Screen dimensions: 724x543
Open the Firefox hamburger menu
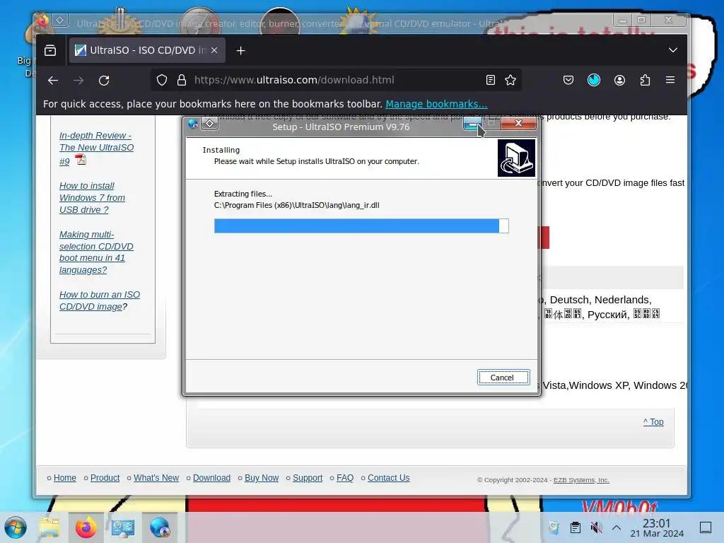point(670,80)
